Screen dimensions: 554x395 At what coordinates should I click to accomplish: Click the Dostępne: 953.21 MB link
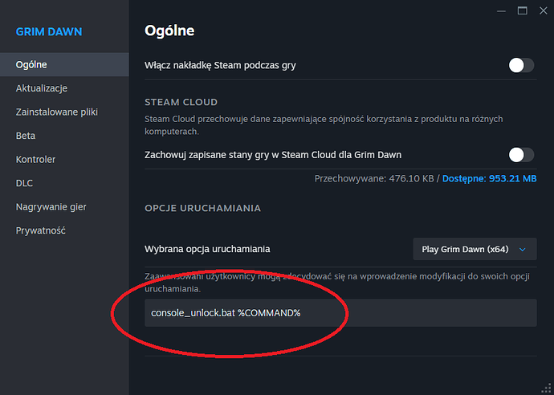pos(489,178)
